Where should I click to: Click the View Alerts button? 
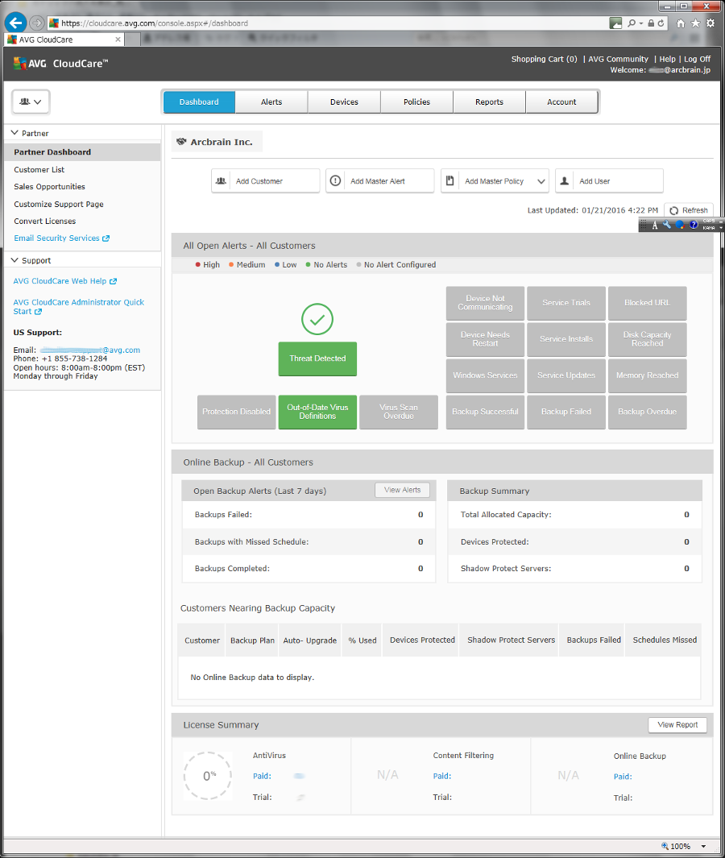coord(402,490)
